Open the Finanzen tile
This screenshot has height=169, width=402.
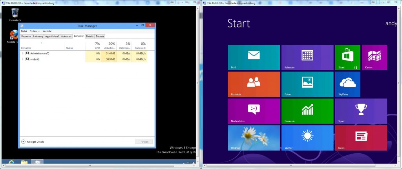click(307, 111)
